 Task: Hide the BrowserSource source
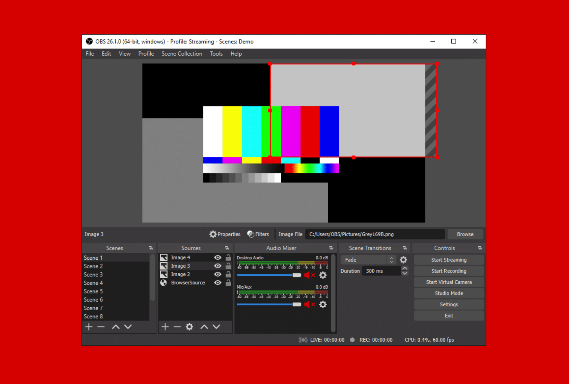218,283
